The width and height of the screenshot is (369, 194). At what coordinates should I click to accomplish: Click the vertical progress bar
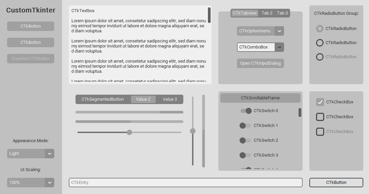click(x=204, y=131)
